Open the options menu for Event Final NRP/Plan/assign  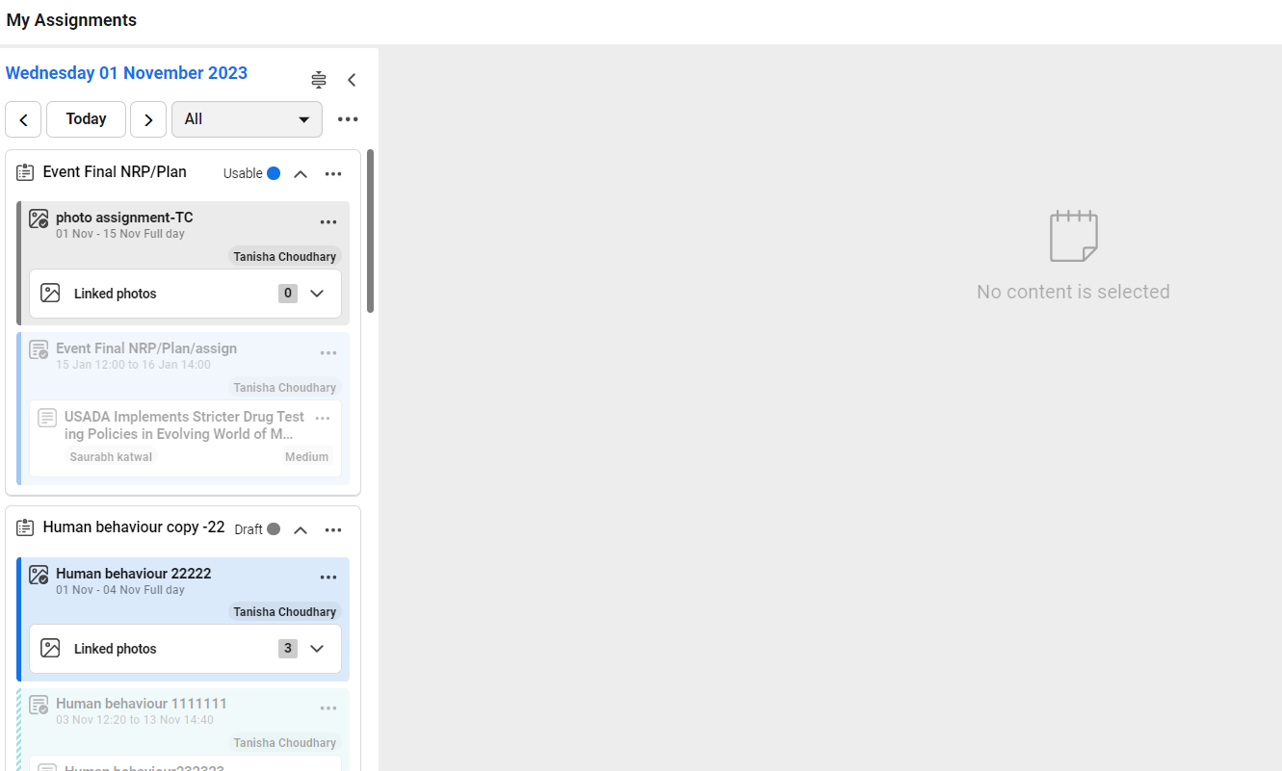pos(328,353)
